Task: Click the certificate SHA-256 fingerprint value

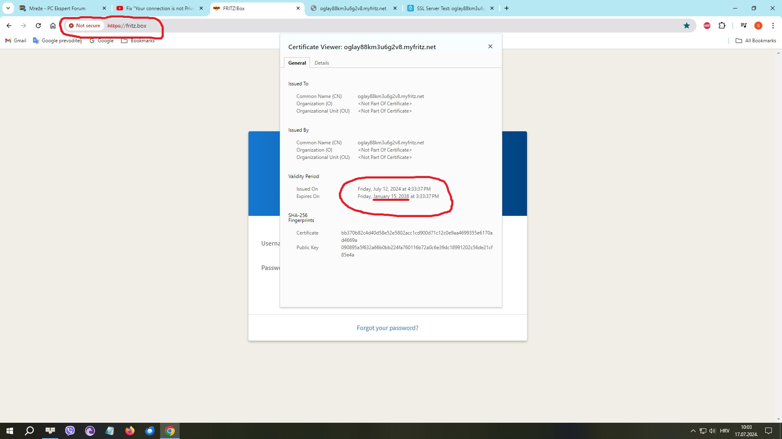Action: point(417,237)
